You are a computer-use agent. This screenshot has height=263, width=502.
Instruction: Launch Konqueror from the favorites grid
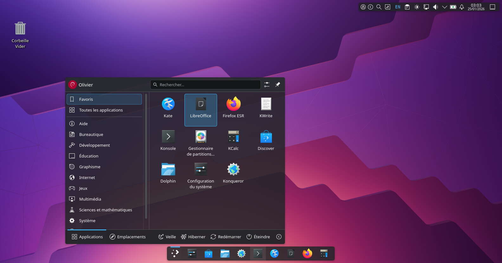(x=233, y=175)
